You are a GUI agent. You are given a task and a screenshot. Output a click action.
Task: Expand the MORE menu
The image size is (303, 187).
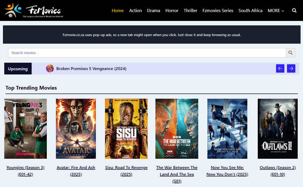pos(276,11)
